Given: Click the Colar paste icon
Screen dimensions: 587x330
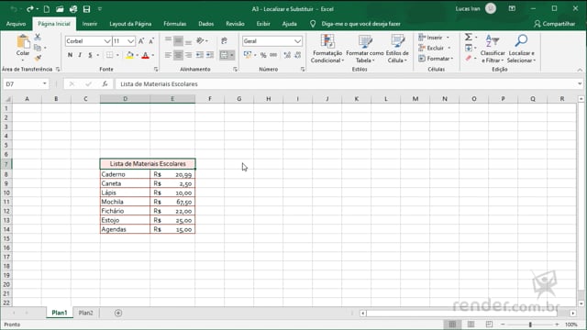Looking at the screenshot, I should (x=23, y=42).
